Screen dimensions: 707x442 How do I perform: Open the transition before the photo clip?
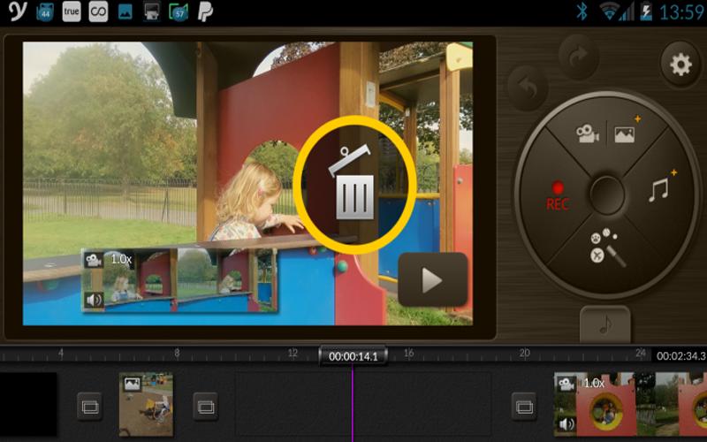point(90,407)
